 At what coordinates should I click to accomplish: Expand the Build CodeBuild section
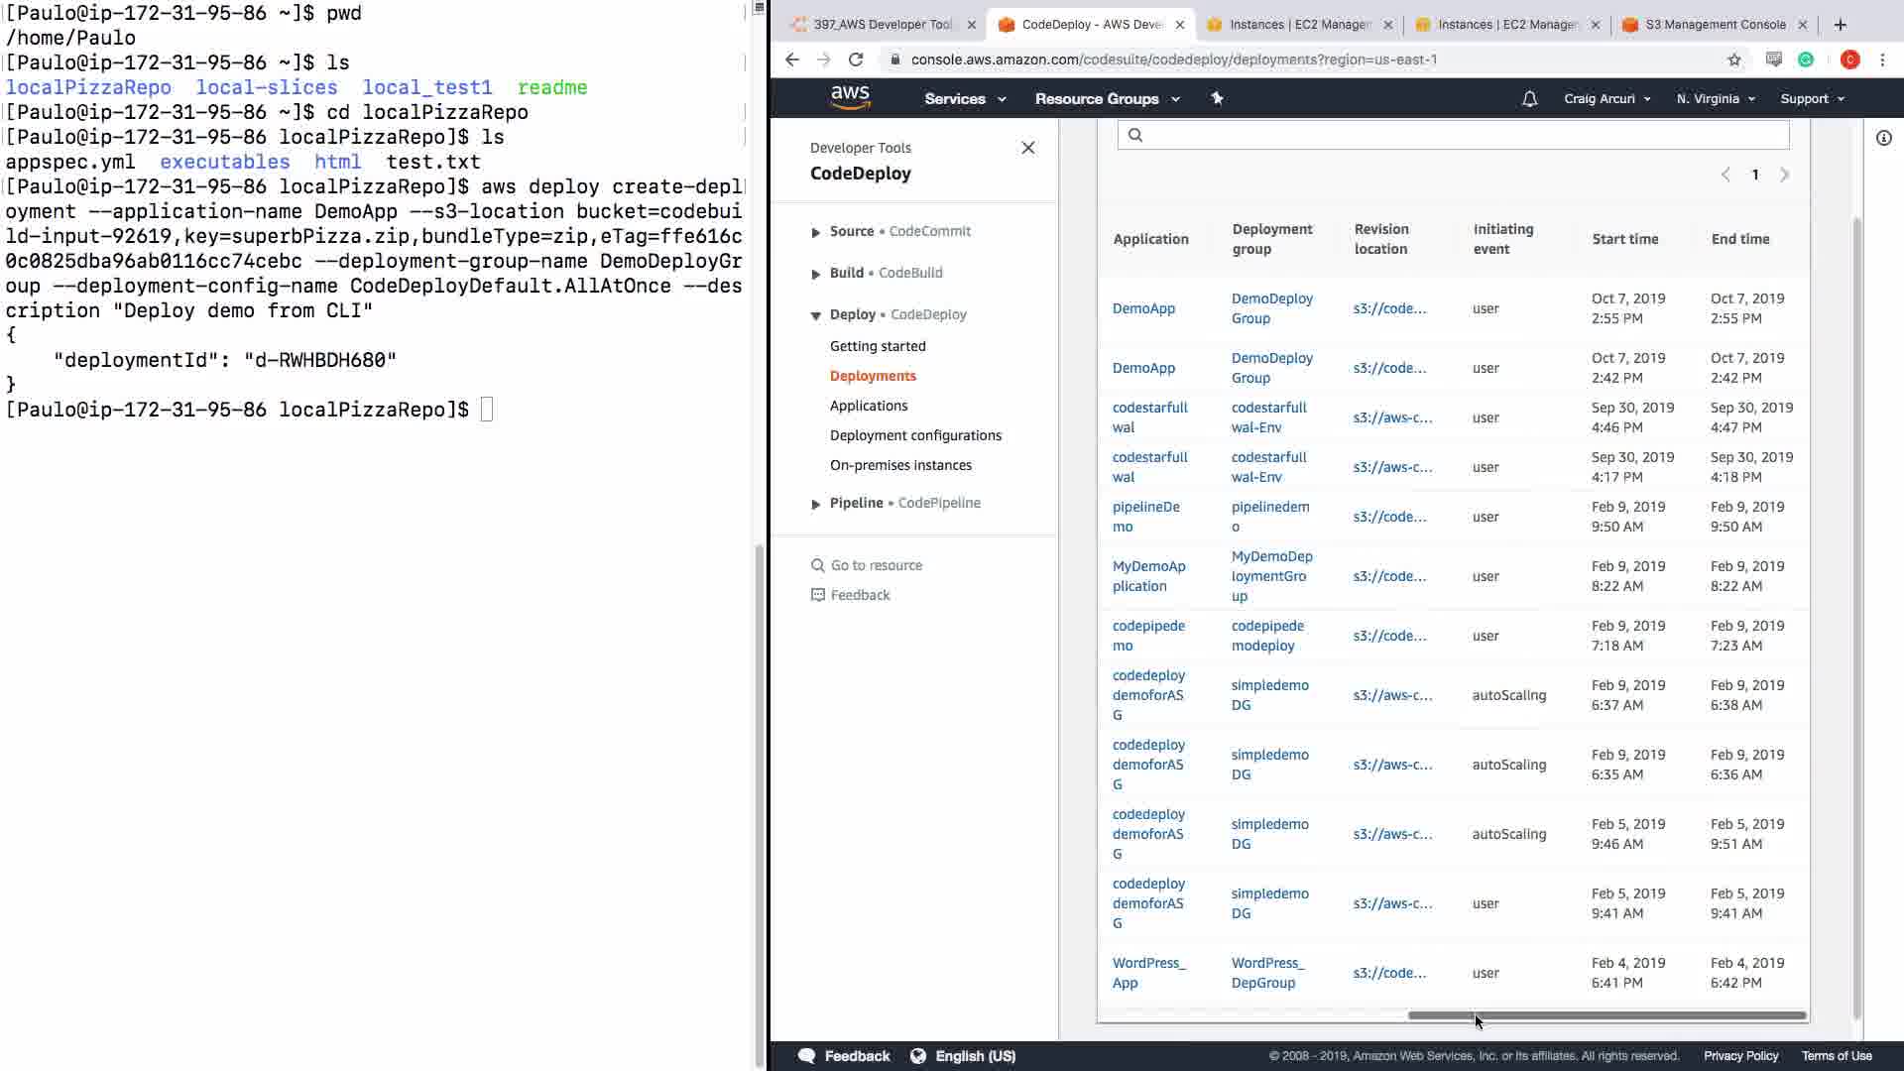click(x=816, y=274)
